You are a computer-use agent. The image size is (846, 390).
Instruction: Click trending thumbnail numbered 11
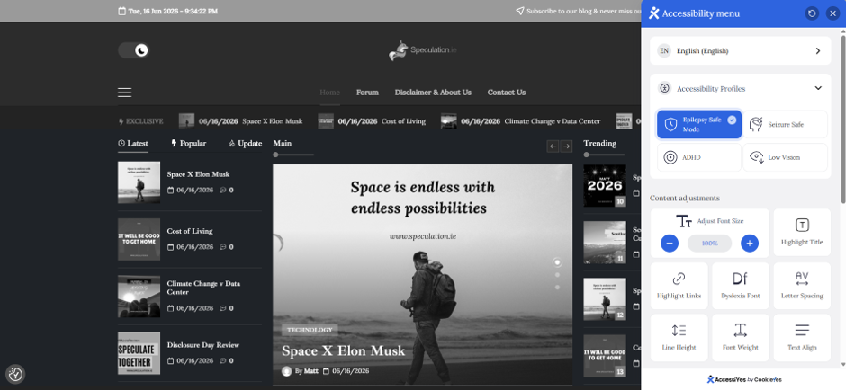(x=605, y=242)
